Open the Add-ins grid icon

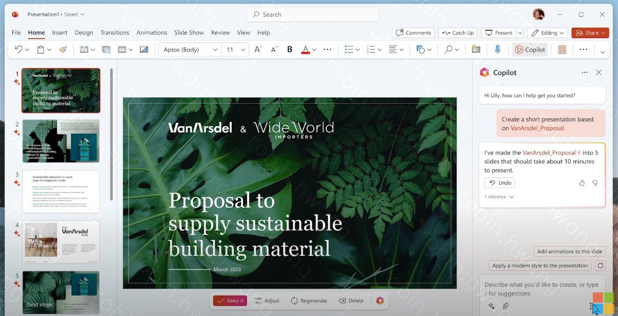tap(562, 49)
